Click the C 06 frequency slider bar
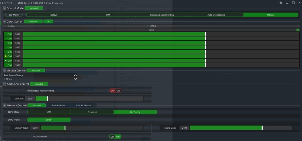The height and width of the screenshot is (141, 302). tap(161, 56)
